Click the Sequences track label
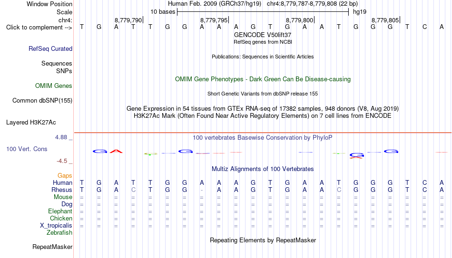Viewport: 452px width, 258px height. coord(57,63)
